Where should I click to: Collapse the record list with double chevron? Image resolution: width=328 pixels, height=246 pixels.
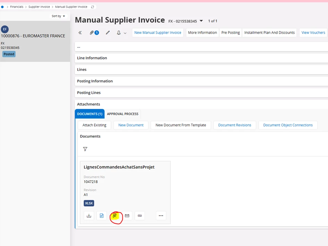pyautogui.click(x=80, y=33)
